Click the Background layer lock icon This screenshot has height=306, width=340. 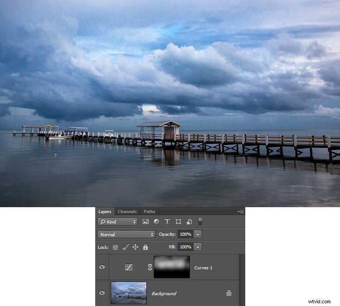(x=229, y=293)
